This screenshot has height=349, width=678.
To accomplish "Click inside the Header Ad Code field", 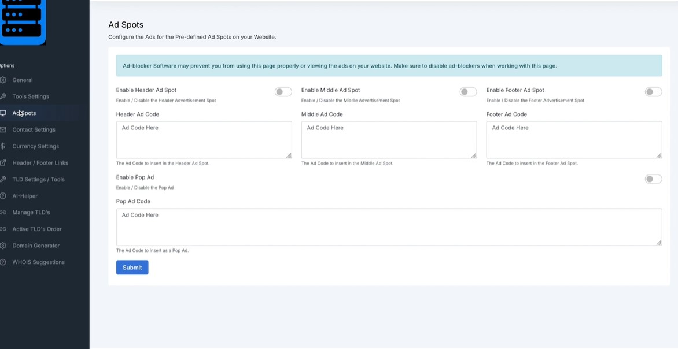I will tap(204, 139).
